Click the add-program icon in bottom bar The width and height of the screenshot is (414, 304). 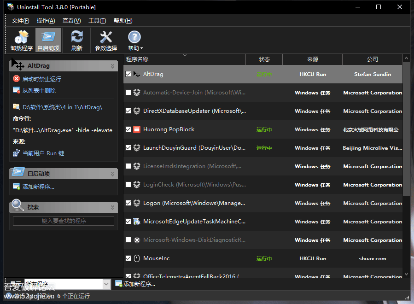click(119, 284)
